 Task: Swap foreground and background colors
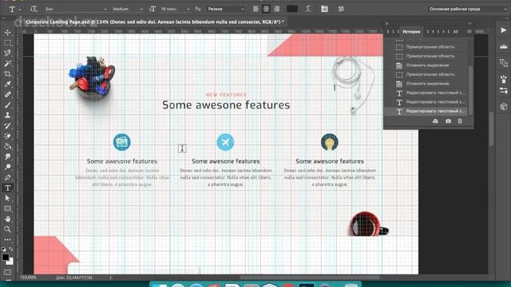coord(10,250)
